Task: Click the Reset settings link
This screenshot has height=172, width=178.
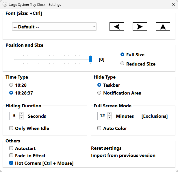Action: pos(106,148)
